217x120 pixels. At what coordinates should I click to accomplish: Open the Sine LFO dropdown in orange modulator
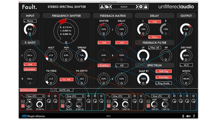pos(121,96)
